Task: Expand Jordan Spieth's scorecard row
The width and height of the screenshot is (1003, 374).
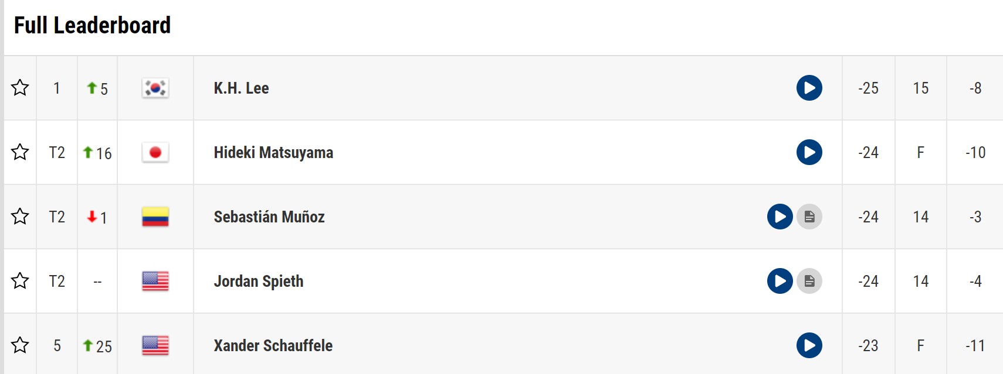Action: pos(503,281)
